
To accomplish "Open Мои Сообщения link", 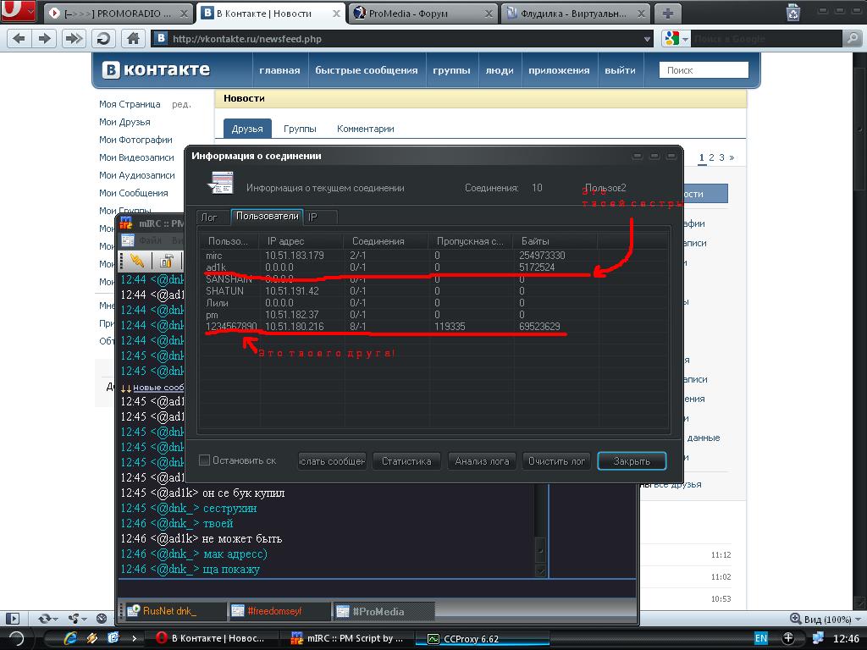I will (x=133, y=192).
